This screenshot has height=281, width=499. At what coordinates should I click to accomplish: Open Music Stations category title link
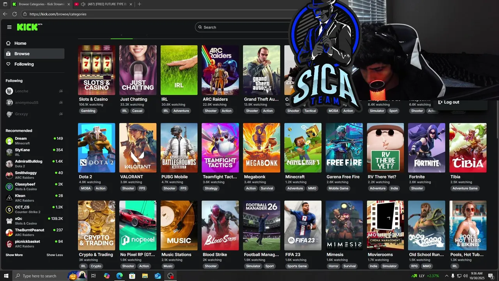pos(176,254)
